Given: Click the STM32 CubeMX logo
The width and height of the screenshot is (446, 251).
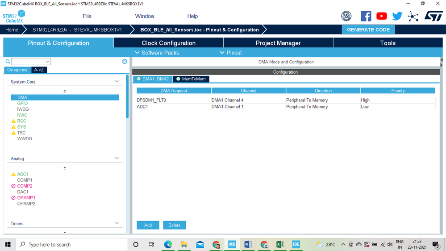Looking at the screenshot, I should pos(14,17).
